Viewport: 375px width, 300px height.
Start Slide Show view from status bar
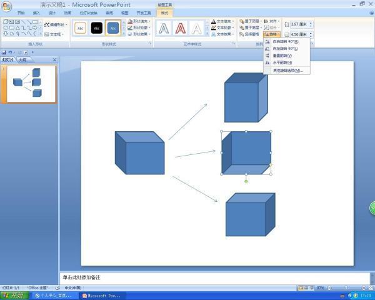[312, 287]
